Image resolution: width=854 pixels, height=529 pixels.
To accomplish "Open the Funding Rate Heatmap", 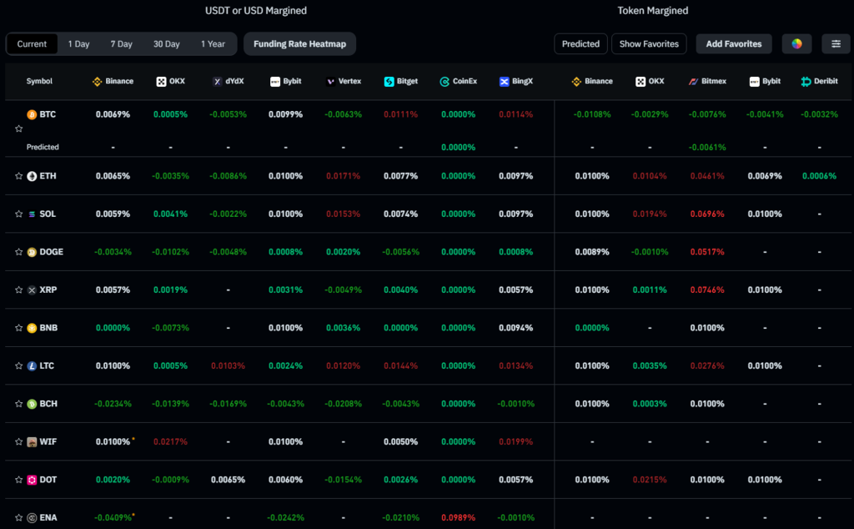I will [299, 44].
